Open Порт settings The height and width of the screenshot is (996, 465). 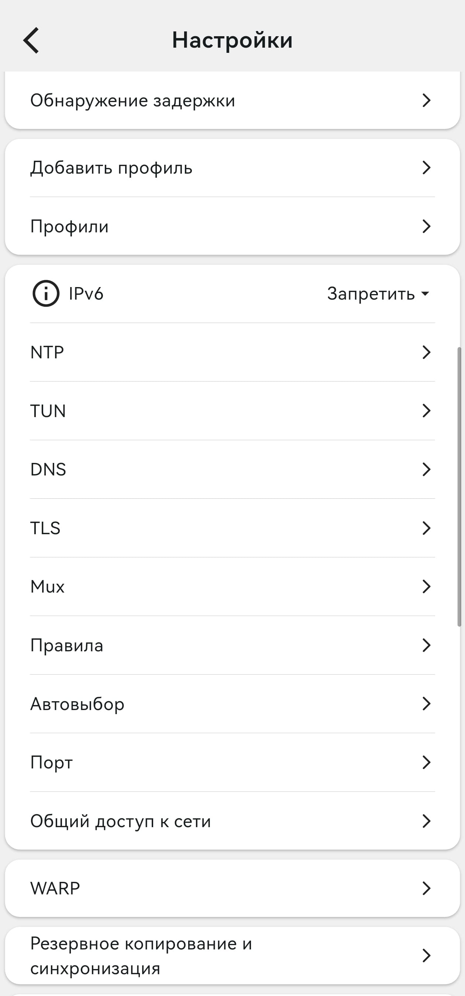[232, 762]
